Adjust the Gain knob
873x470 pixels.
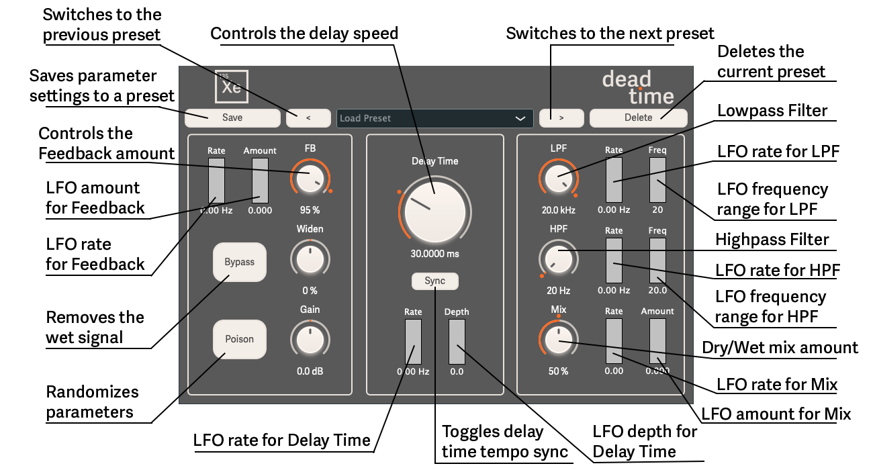click(310, 340)
